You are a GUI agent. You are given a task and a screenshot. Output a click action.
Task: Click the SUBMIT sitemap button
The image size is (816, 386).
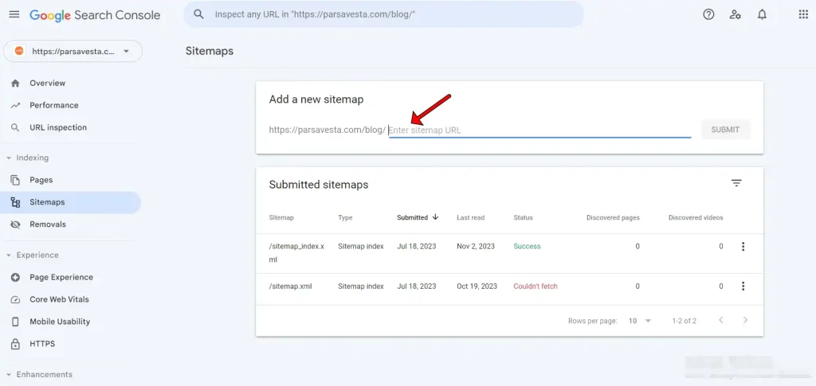click(x=725, y=130)
